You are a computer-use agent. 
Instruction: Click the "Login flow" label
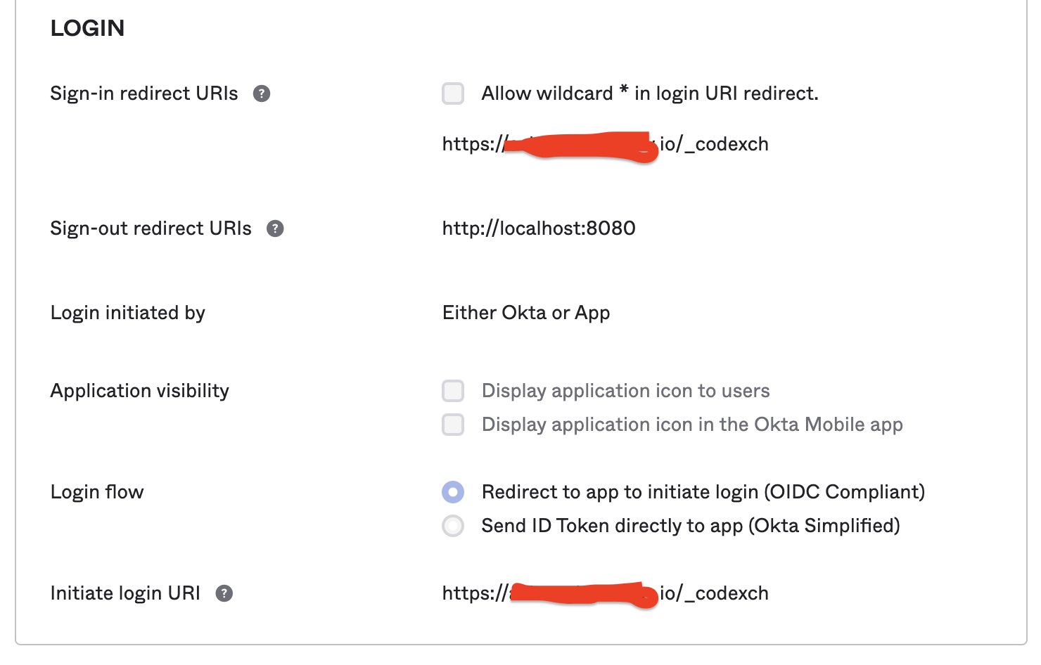(x=96, y=492)
